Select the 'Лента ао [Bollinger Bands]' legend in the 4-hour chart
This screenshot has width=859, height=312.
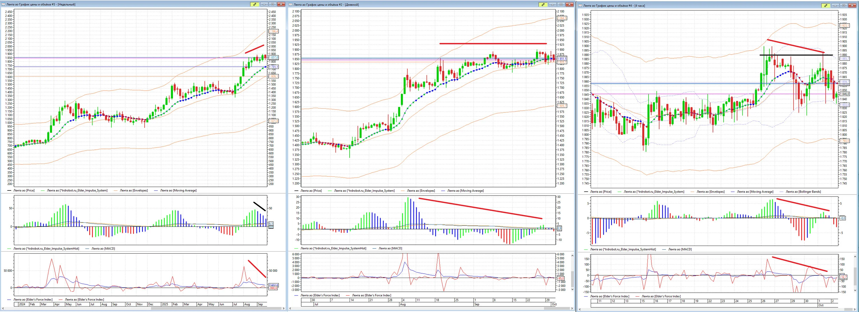803,192
